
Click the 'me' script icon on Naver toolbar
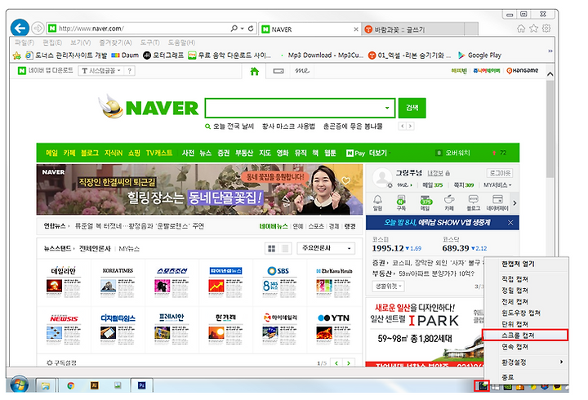coord(302,70)
